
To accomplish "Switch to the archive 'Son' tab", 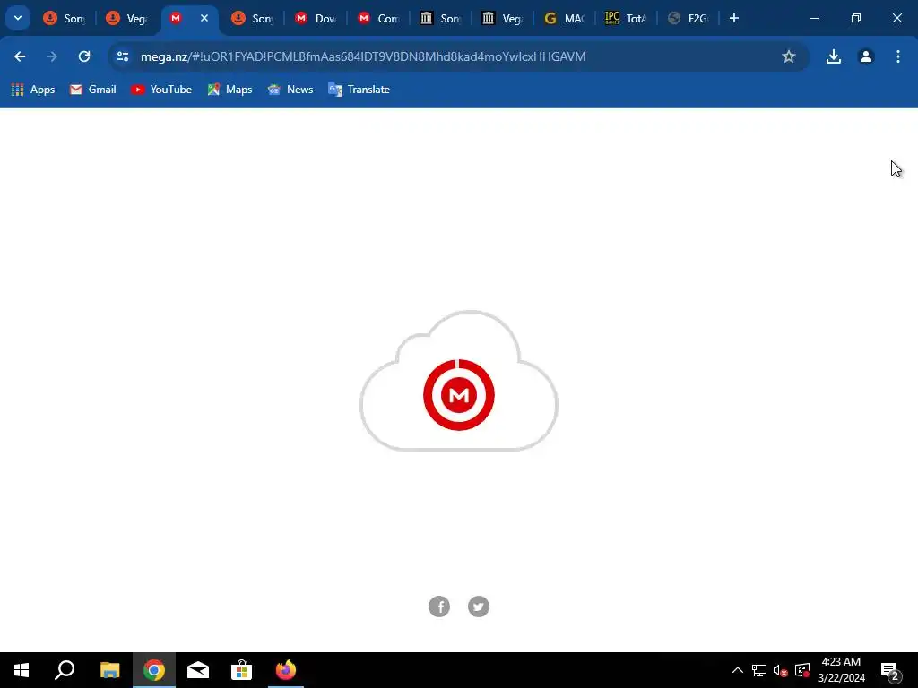I will [x=440, y=19].
